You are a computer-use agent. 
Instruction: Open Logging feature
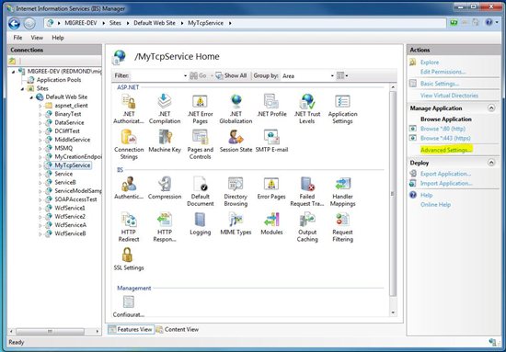(x=200, y=223)
